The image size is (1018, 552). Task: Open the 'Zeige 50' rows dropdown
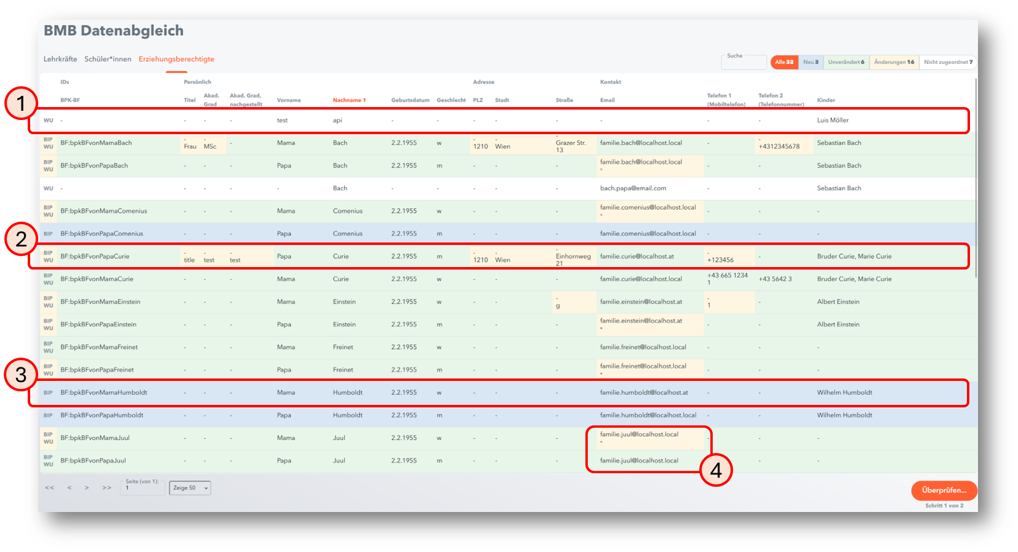[190, 488]
